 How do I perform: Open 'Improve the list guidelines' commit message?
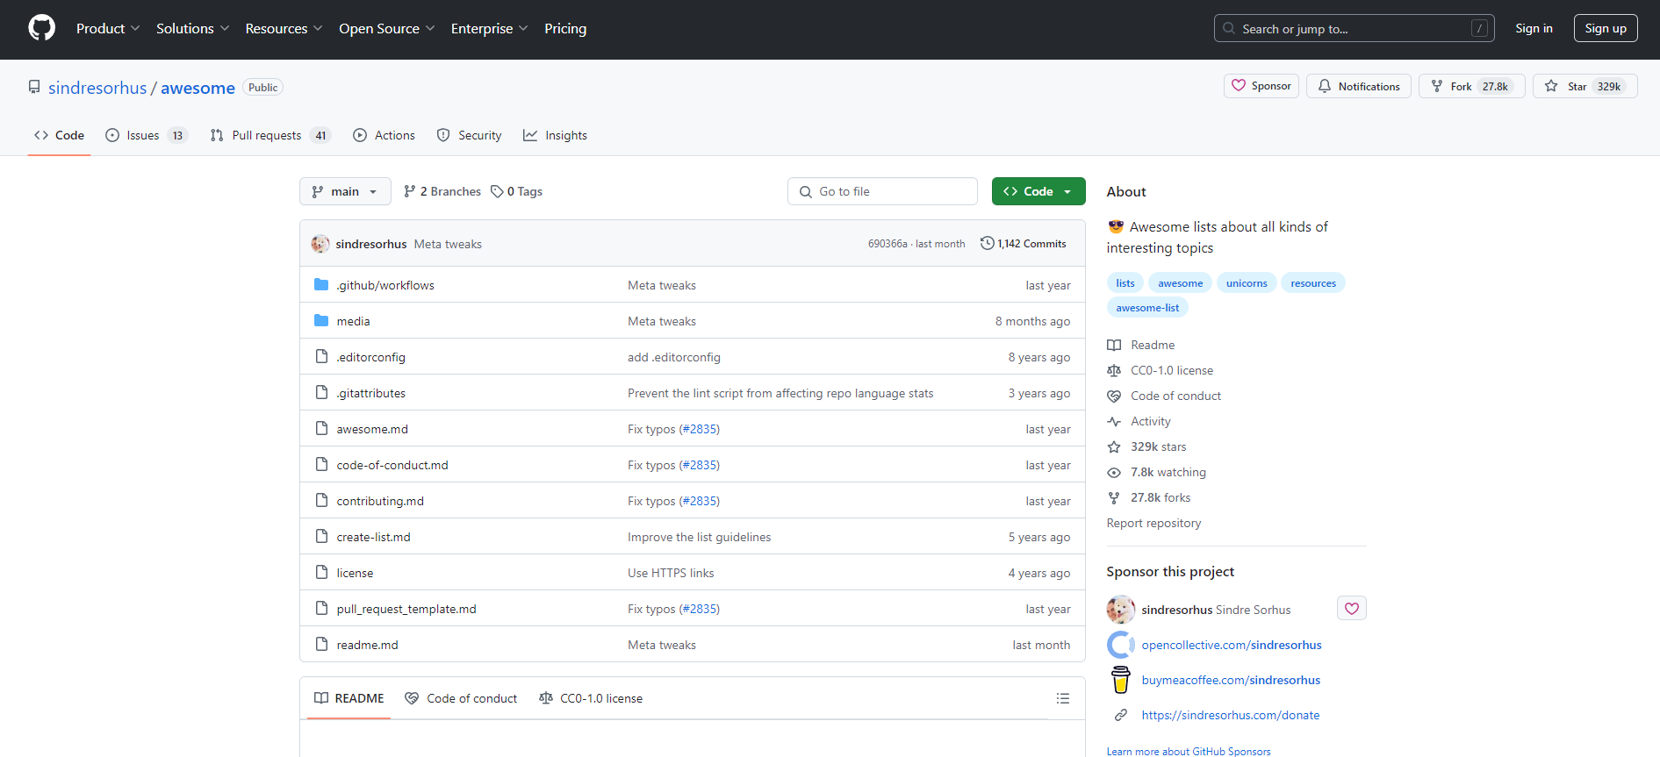point(700,537)
